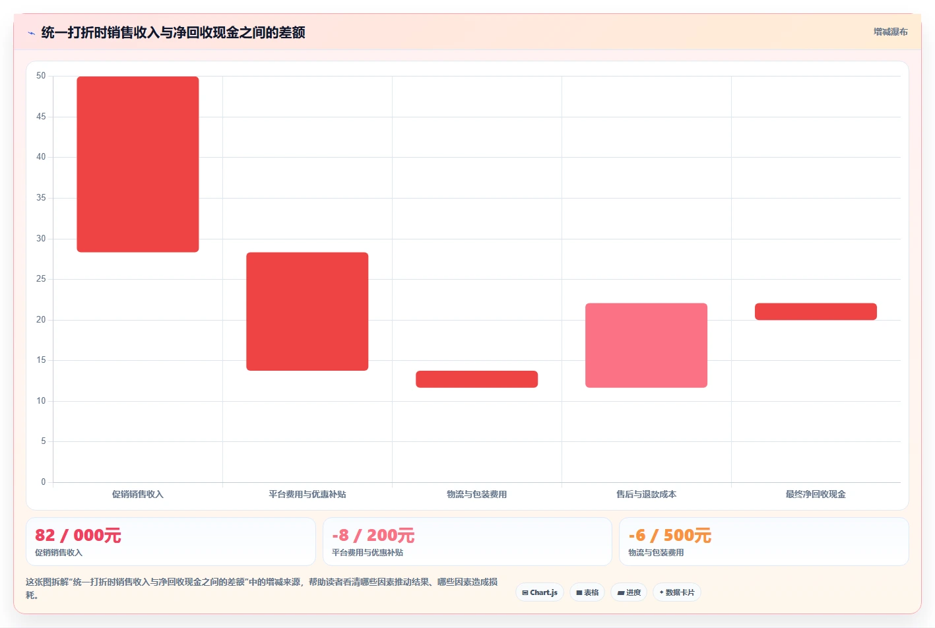Screen dimensions: 935x628
Task: Click the 促销销售收入 caption in the first card
Action: tap(59, 553)
